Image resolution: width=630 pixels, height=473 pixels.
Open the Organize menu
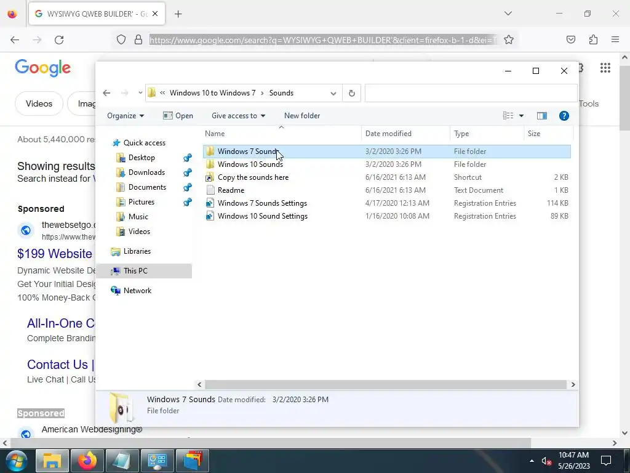coord(126,116)
